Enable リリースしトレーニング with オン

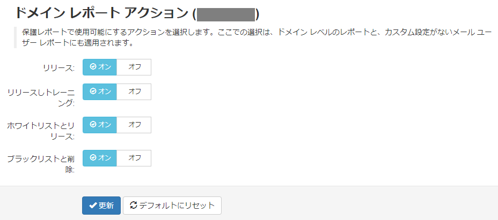100,92
